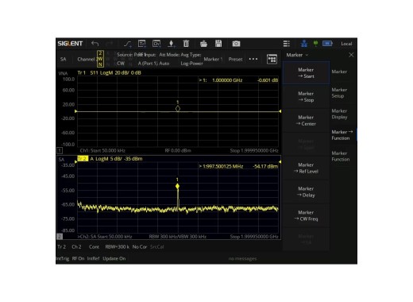This screenshot has width=413, height=302.
Task: Click the 997.500125 MHz marker readout
Action: point(222,166)
